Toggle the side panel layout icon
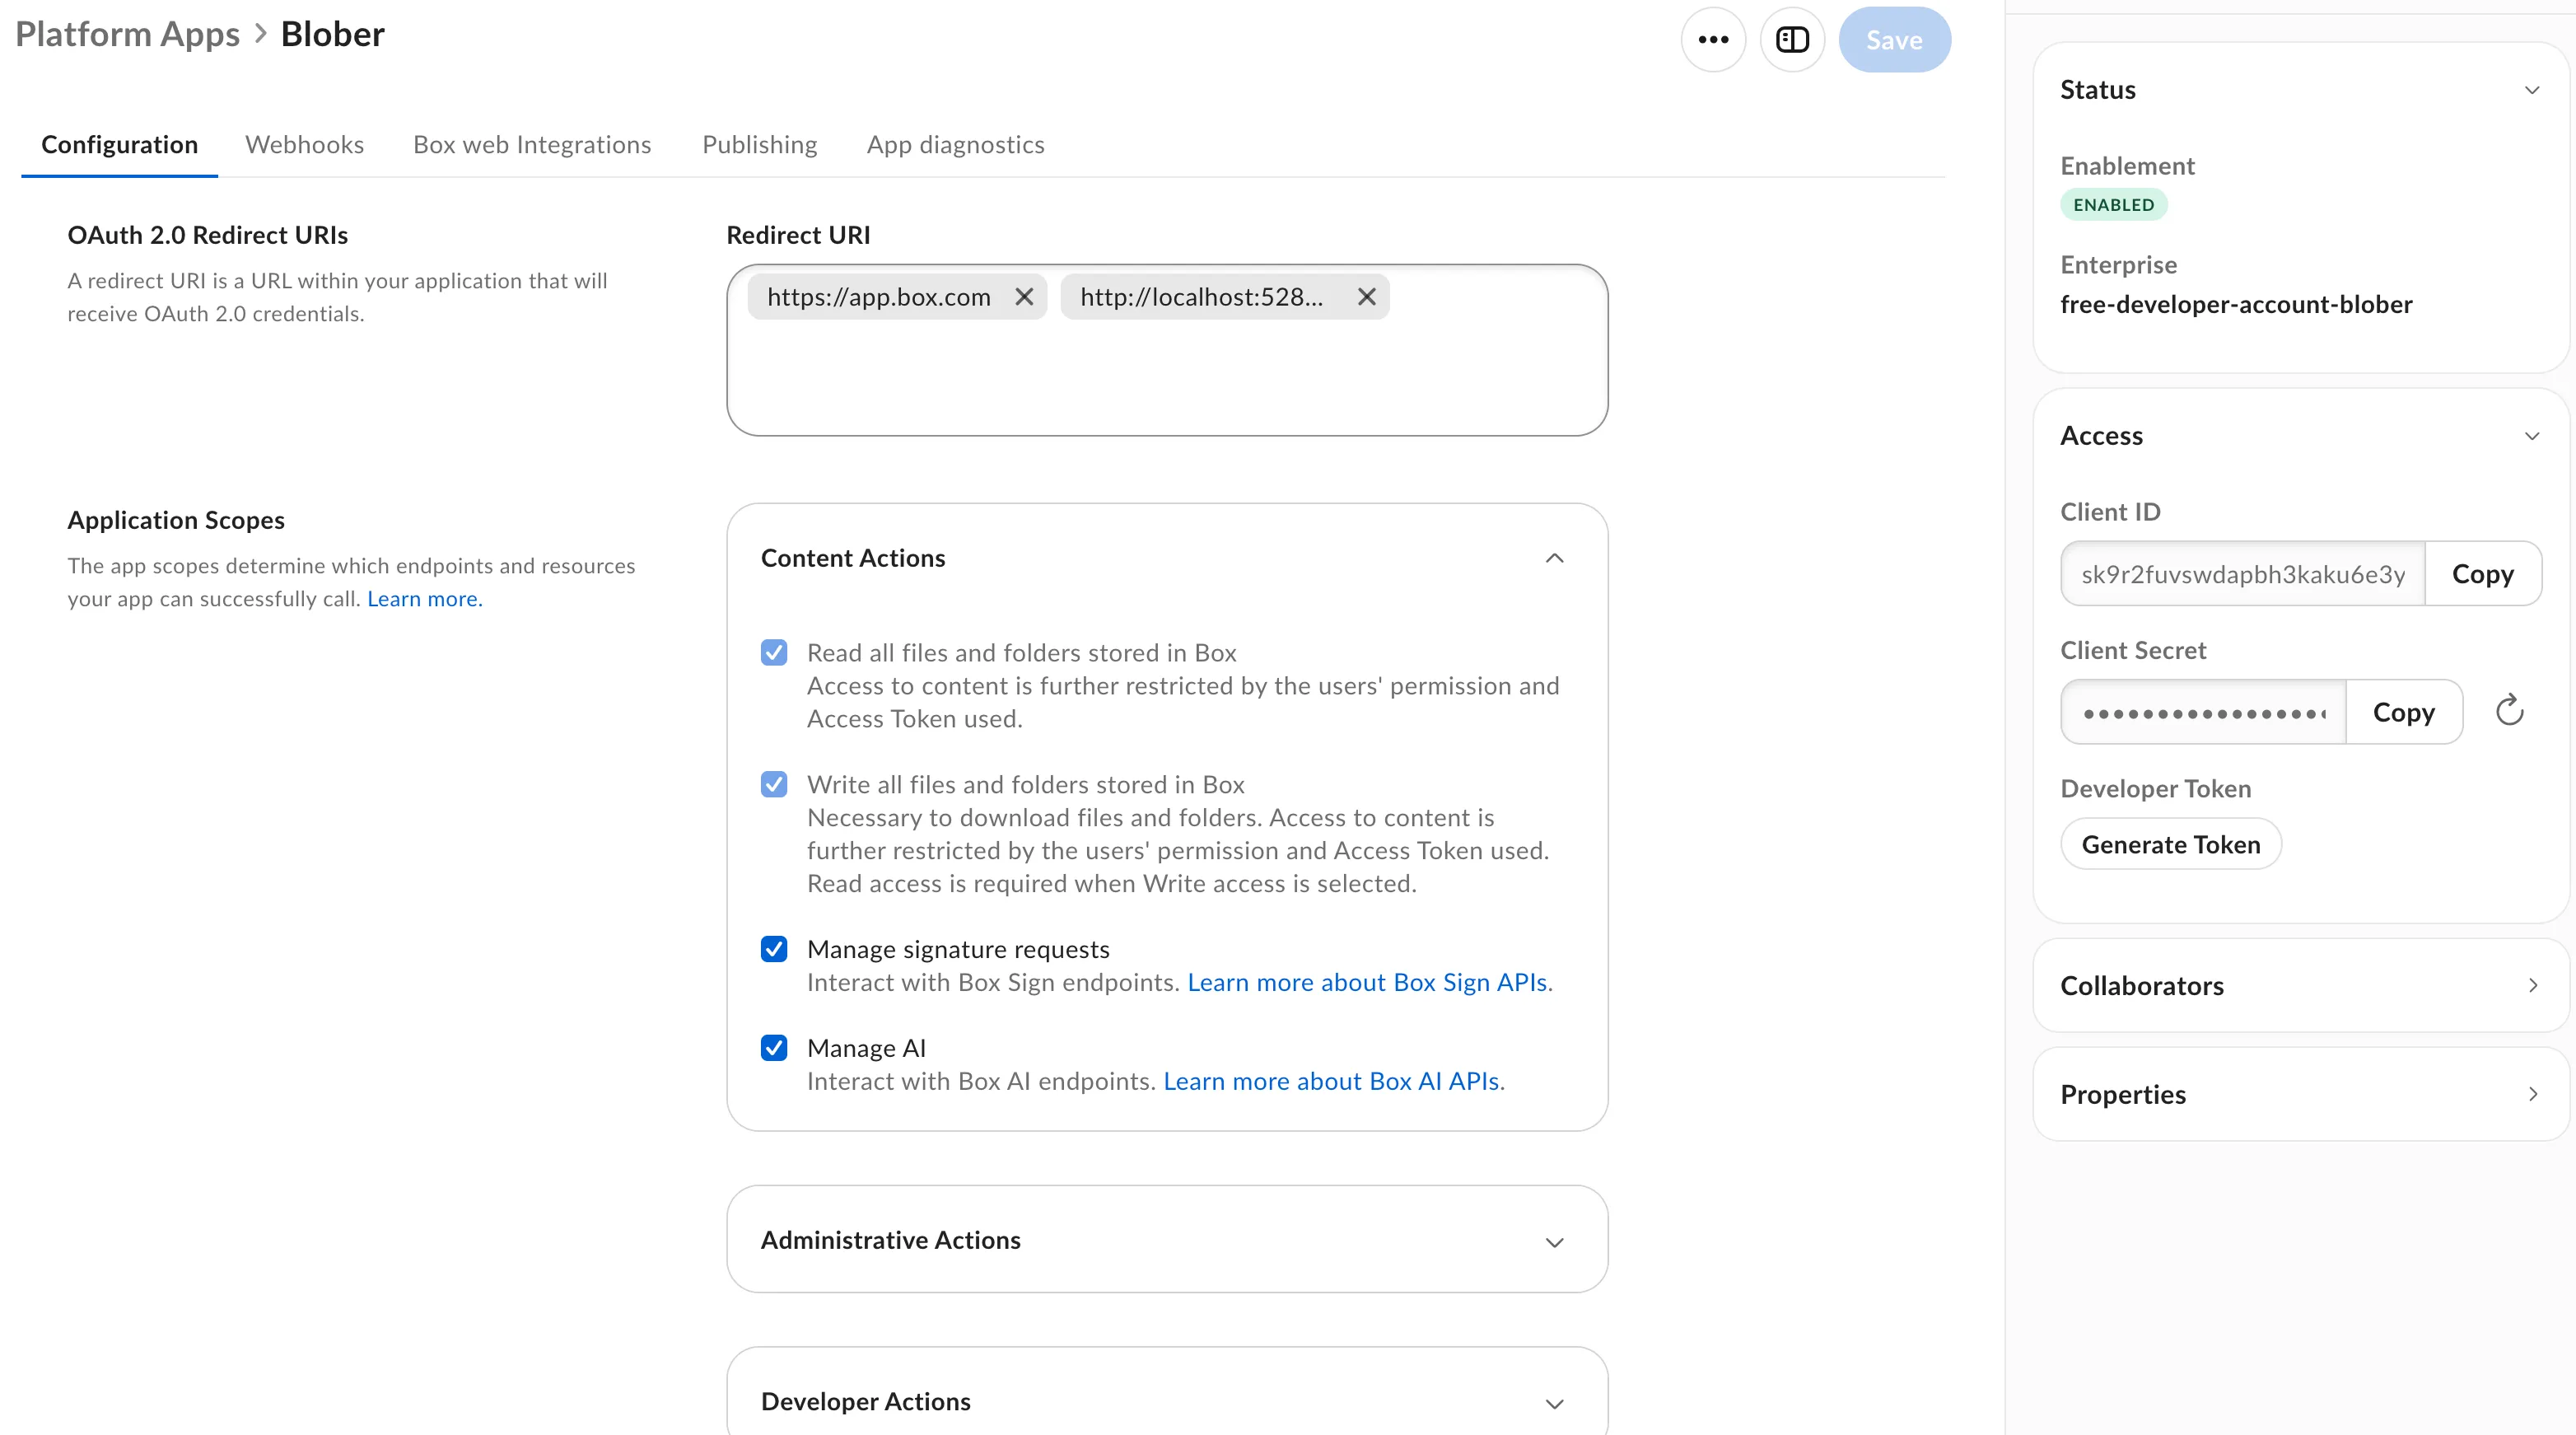2576x1435 pixels. (1792, 40)
